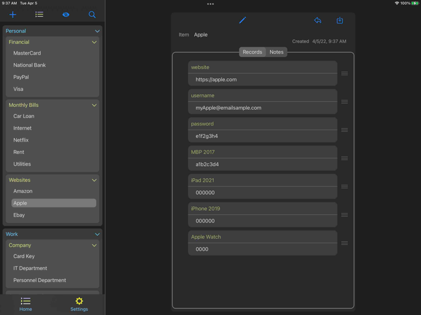Collapse the Company group chevron
The width and height of the screenshot is (421, 315).
coord(94,245)
